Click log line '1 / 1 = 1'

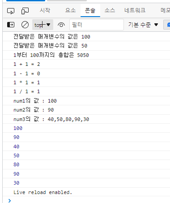[x=27, y=91]
